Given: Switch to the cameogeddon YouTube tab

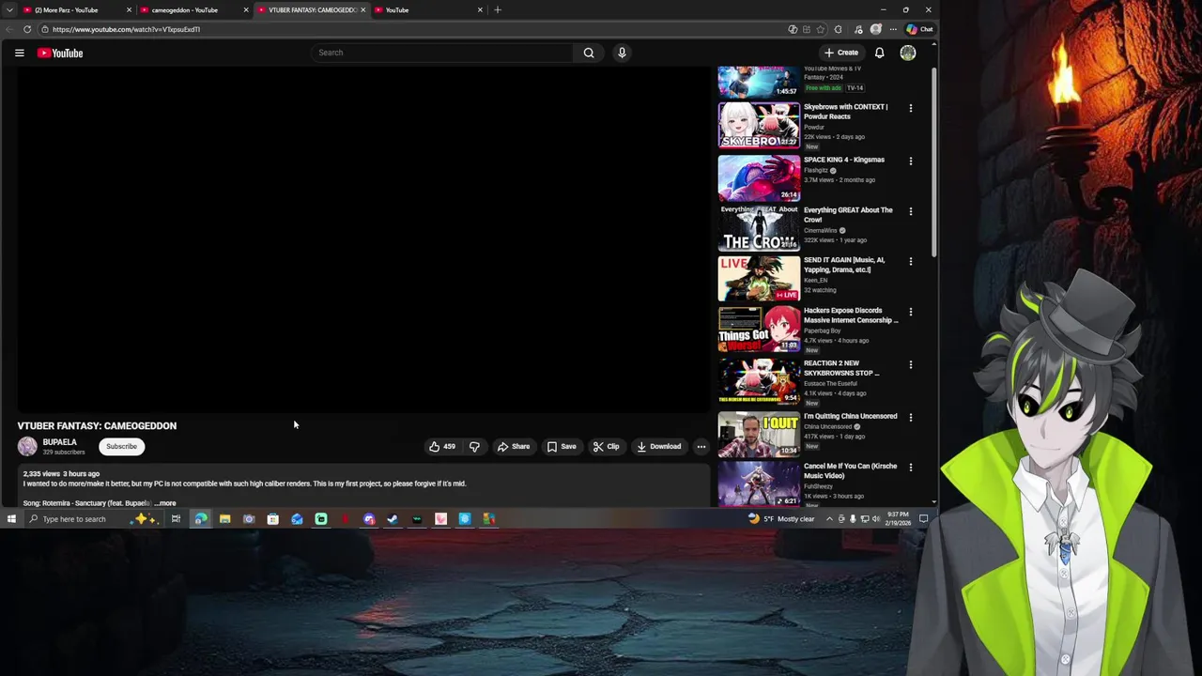Looking at the screenshot, I should coord(194,10).
